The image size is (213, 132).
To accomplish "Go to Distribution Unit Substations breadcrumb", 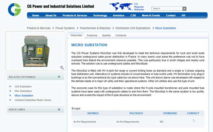I will (x=133, y=28).
